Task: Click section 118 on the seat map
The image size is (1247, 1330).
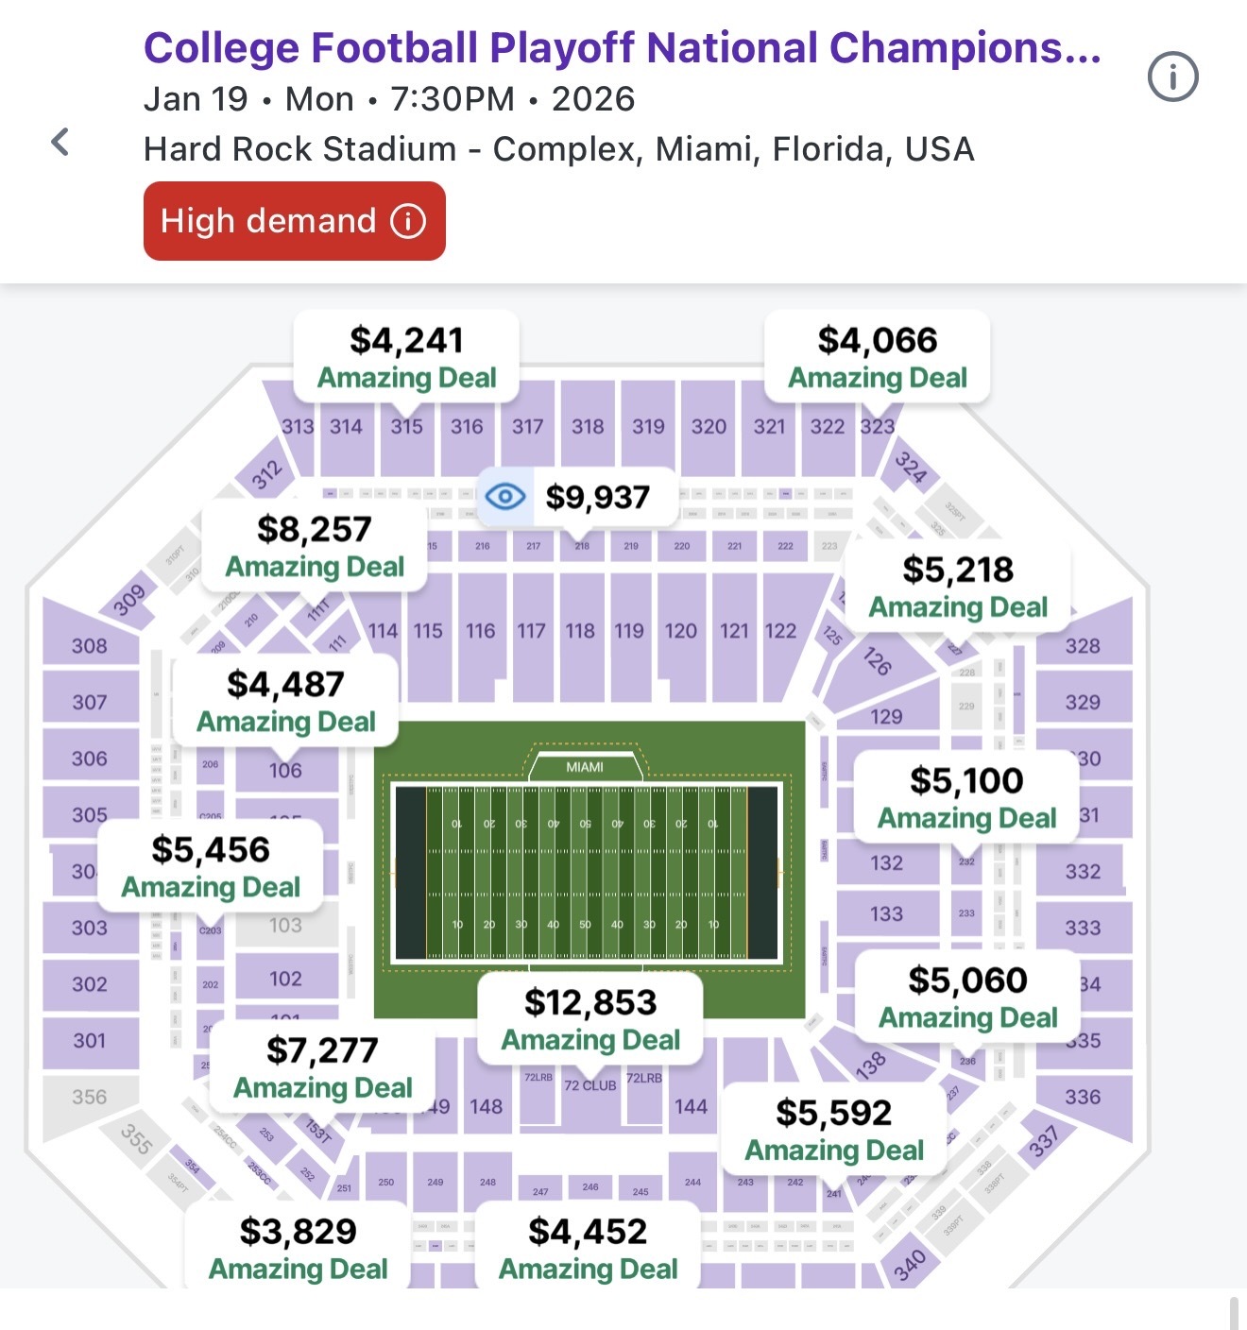Action: click(x=580, y=631)
